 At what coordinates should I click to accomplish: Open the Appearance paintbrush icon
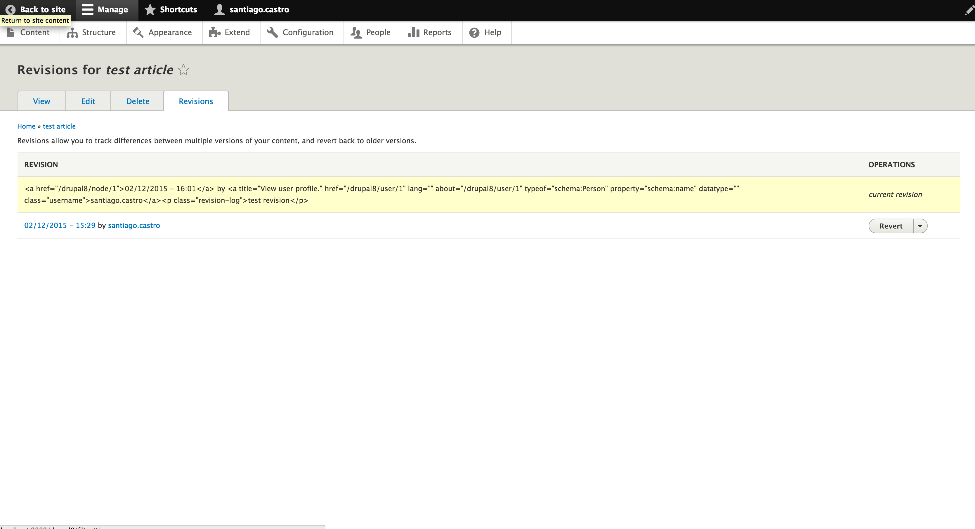[138, 32]
